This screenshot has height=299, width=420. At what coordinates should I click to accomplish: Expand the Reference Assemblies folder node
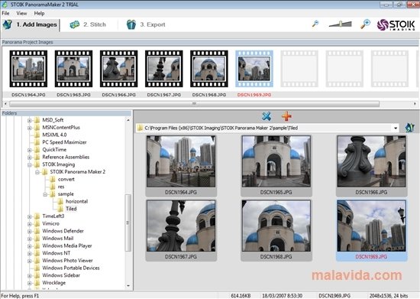pos(30,158)
